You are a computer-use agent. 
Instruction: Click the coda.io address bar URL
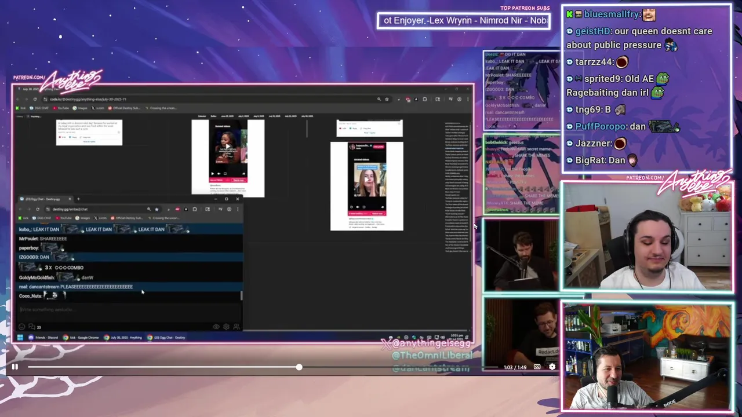click(x=88, y=99)
